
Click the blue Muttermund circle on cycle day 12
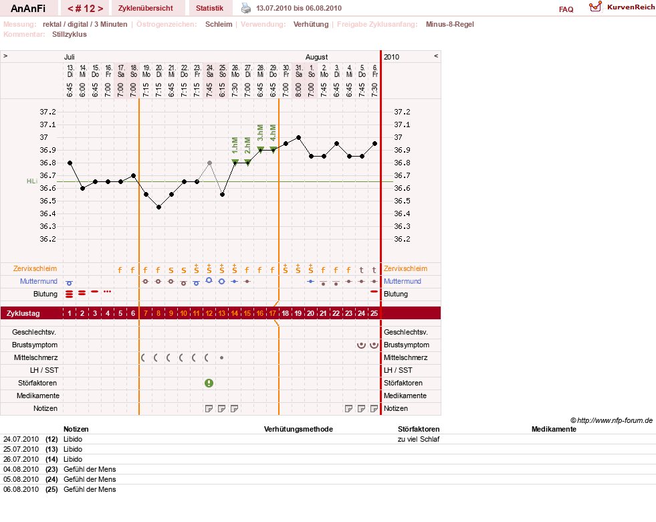pyautogui.click(x=209, y=280)
